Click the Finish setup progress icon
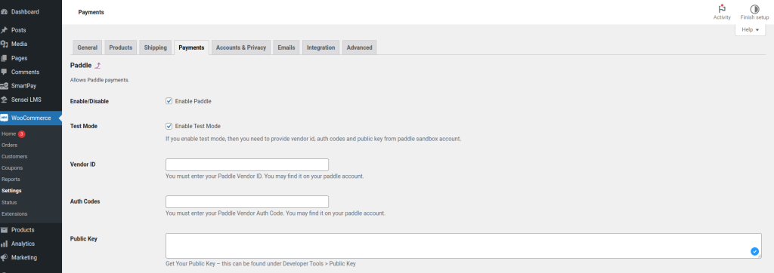 click(754, 9)
